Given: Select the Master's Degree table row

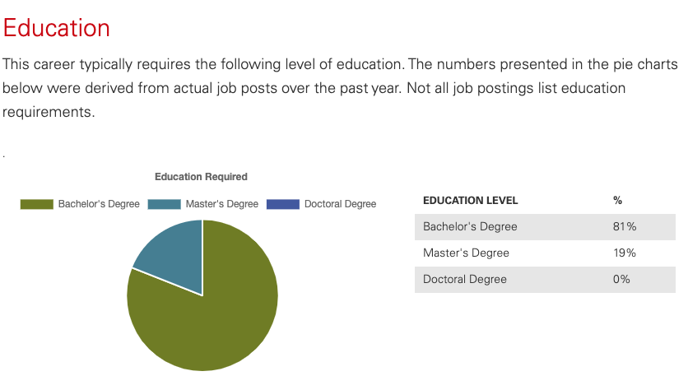Looking at the screenshot, I should click(545, 253).
